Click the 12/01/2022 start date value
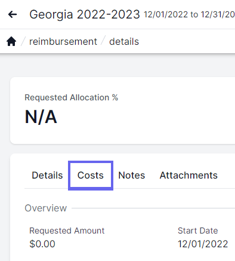The width and height of the screenshot is (235, 261). (x=203, y=244)
